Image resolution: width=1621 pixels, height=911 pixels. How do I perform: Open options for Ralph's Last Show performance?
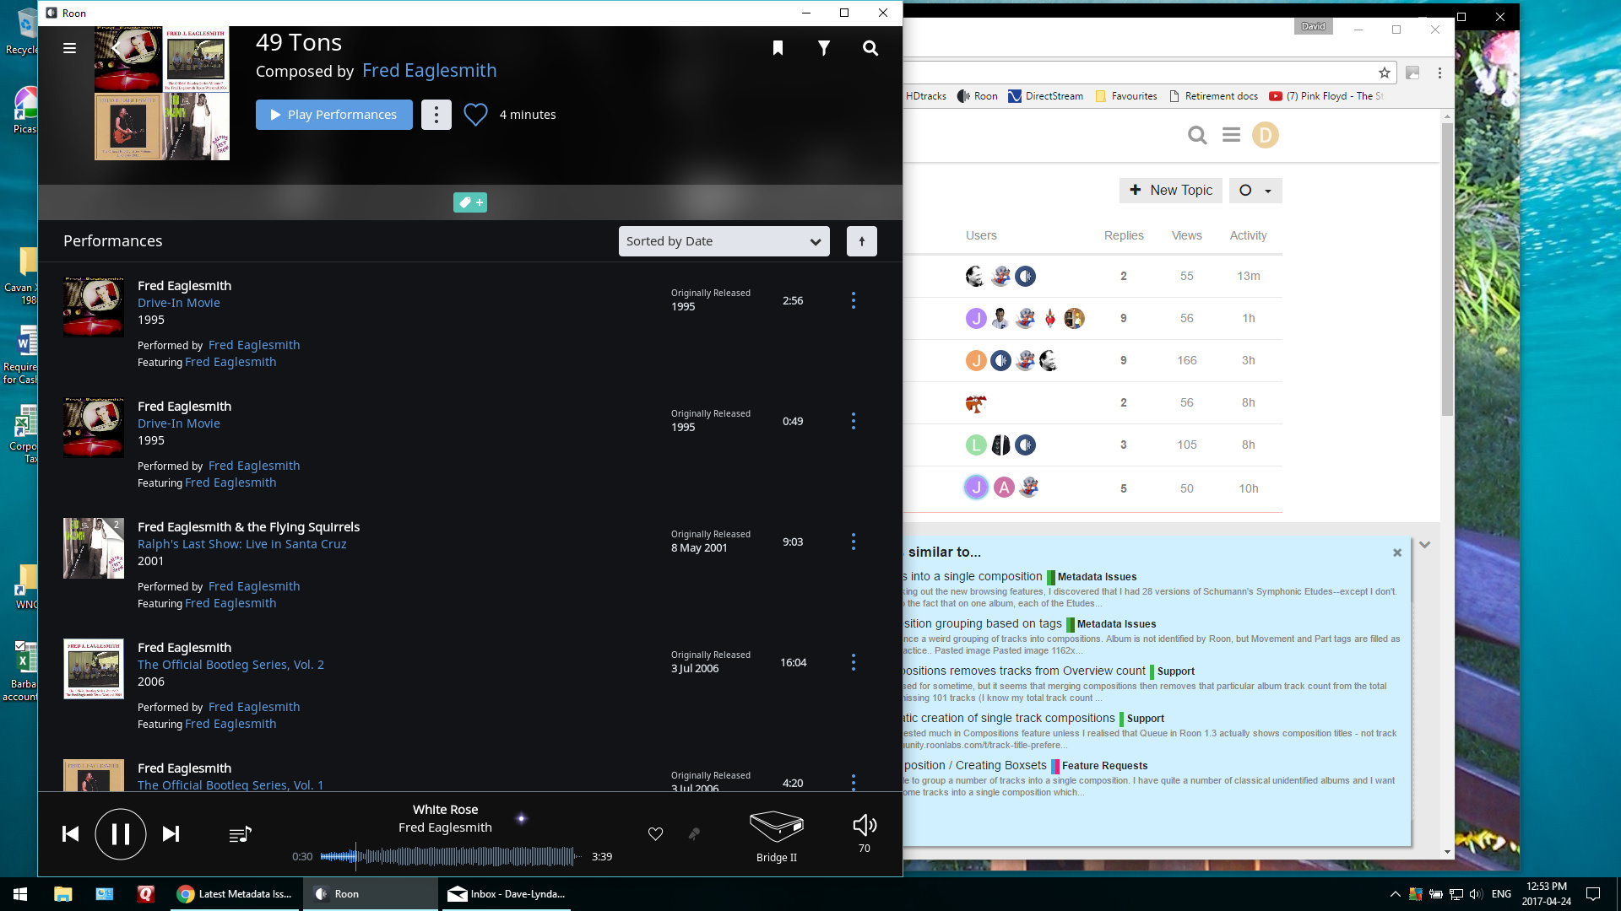(x=854, y=542)
